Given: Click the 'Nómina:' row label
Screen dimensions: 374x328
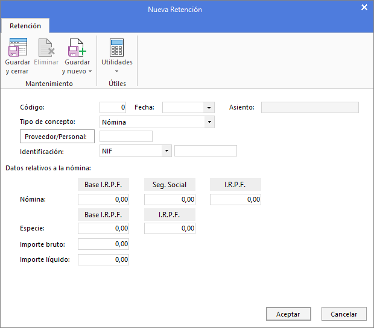Looking at the screenshot, I should [33, 199].
